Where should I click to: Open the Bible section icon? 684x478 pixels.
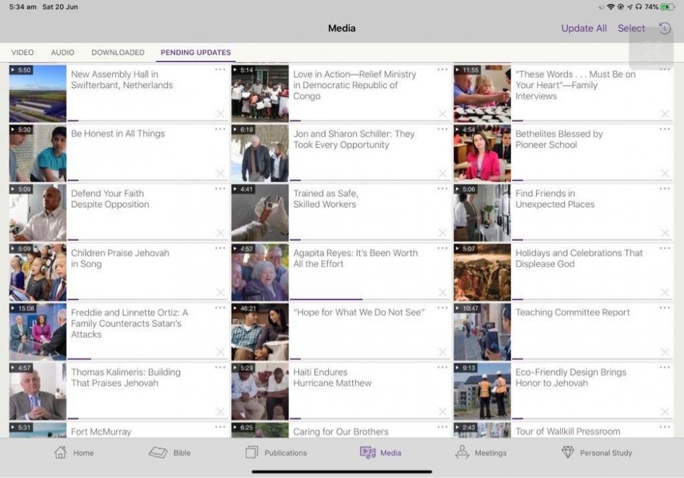(159, 452)
